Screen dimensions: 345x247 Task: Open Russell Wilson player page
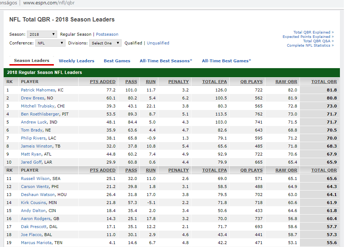[x=35, y=179]
